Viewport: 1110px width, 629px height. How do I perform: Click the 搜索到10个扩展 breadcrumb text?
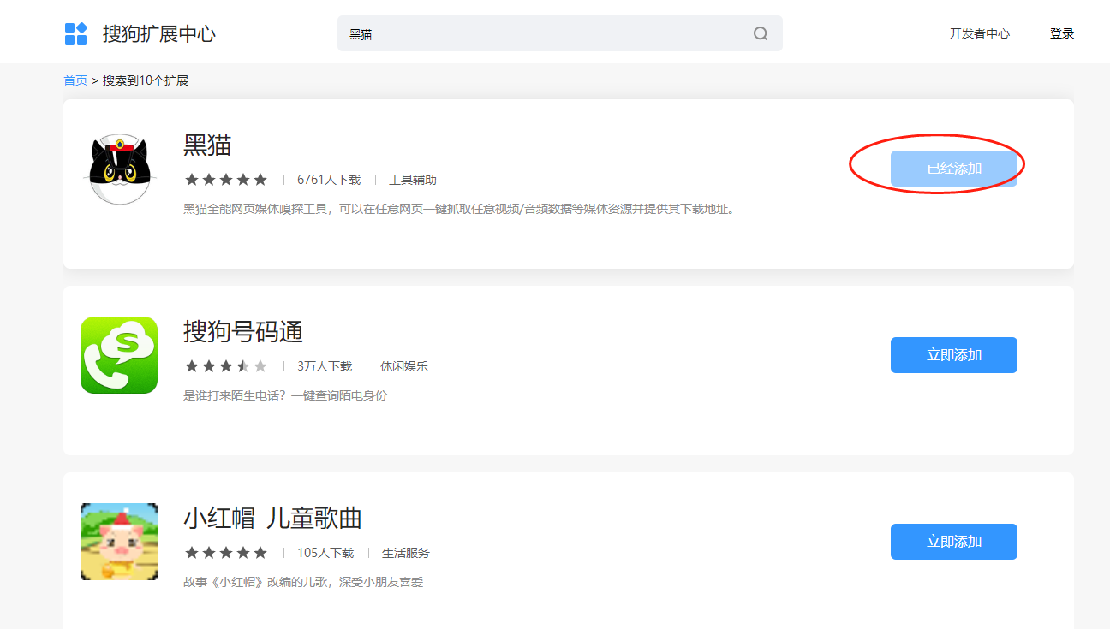point(146,80)
